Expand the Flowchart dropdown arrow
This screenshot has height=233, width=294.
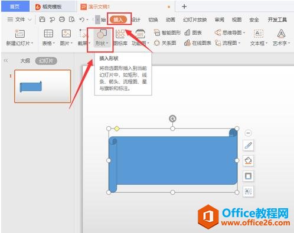point(240,43)
